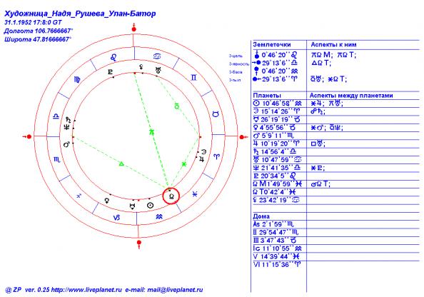The width and height of the screenshot is (424, 297).
Task: Click the red marker atop the chart
Action: point(134,29)
